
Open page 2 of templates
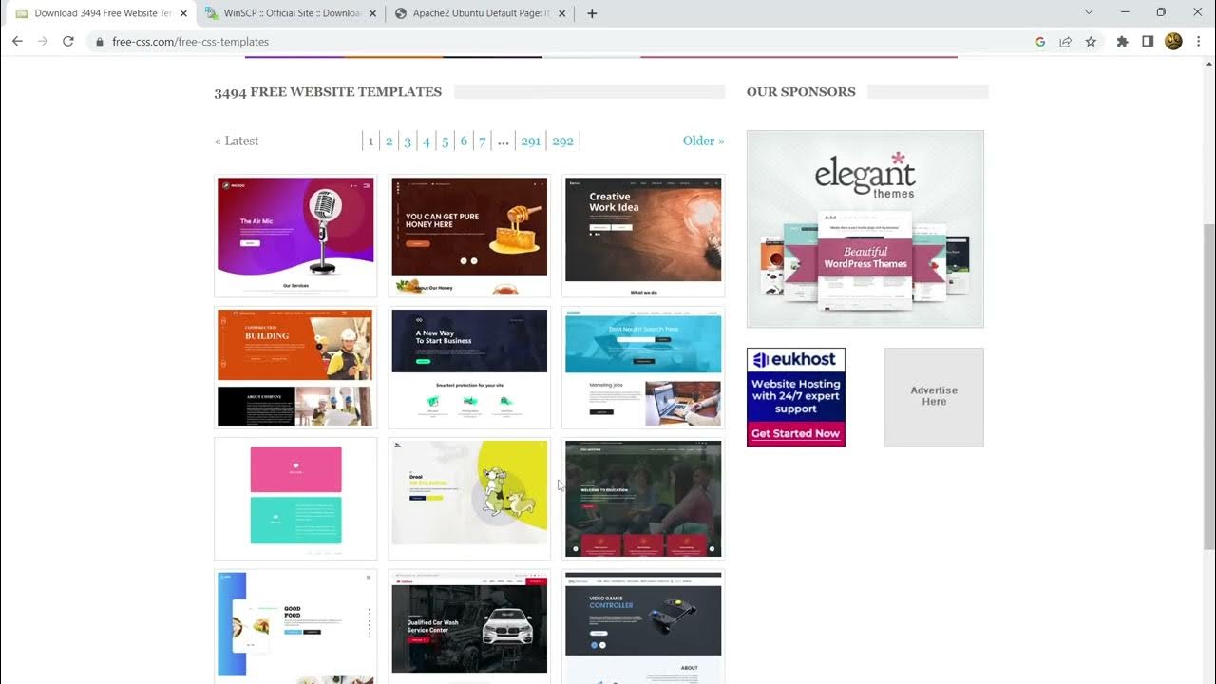pos(389,141)
